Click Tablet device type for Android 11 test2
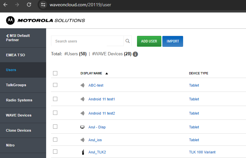This screenshot has height=158, width=246. pos(194,113)
